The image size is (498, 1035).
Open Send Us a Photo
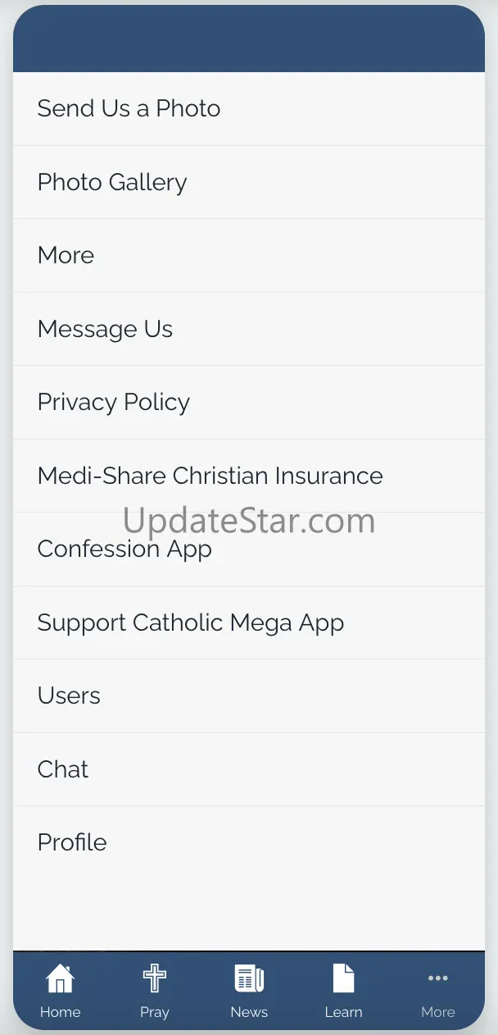(249, 109)
